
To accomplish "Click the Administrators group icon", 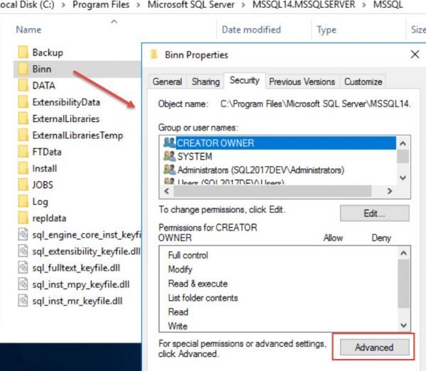I will [x=169, y=170].
